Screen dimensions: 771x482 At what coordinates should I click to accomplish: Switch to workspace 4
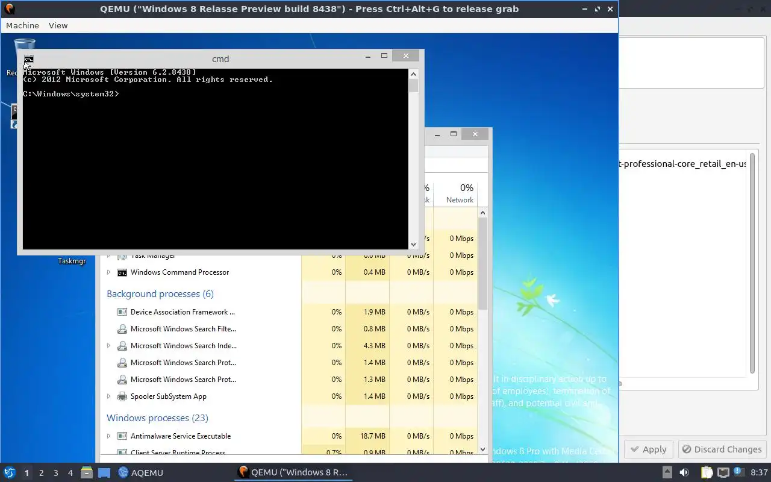click(x=70, y=473)
